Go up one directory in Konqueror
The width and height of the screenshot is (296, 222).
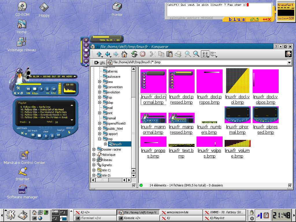[x=99, y=54]
